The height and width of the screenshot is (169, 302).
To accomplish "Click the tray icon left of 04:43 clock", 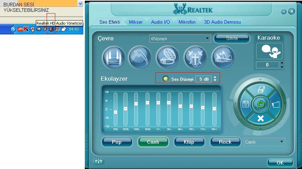I will pos(64,29).
